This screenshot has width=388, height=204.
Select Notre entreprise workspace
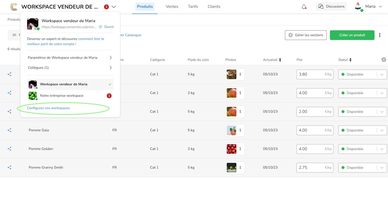coord(70,96)
